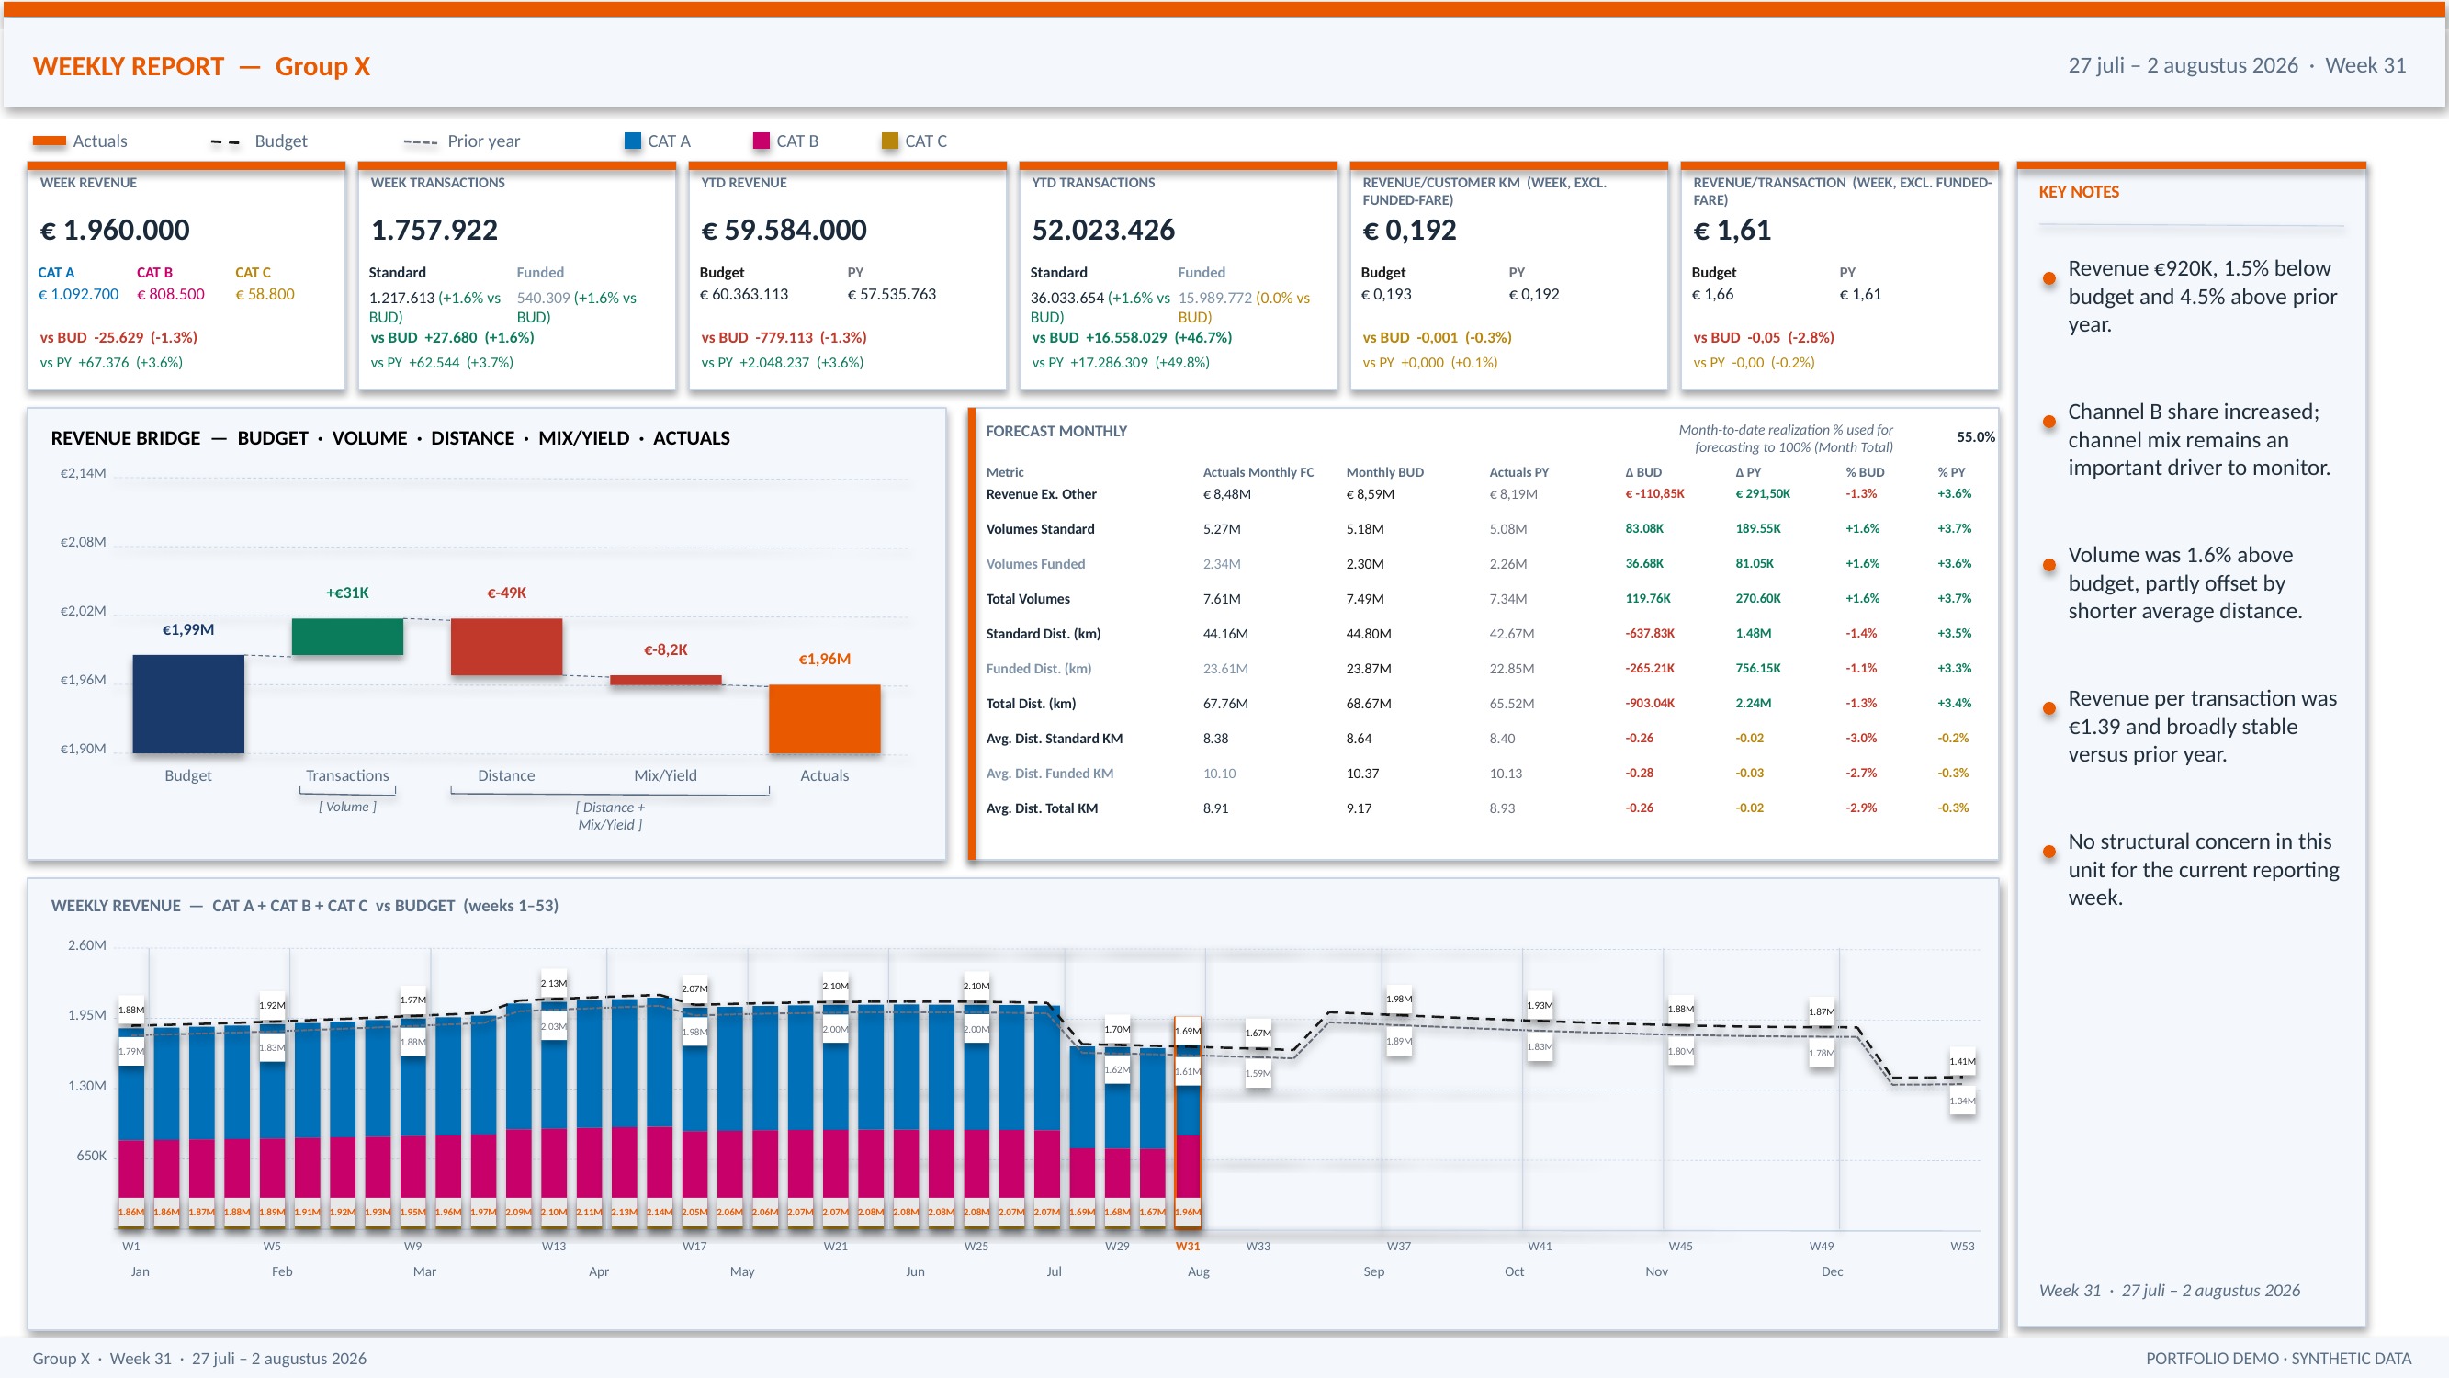Click YTD Transactions value 52.023.426
2449x1378 pixels.
[x=1104, y=231]
